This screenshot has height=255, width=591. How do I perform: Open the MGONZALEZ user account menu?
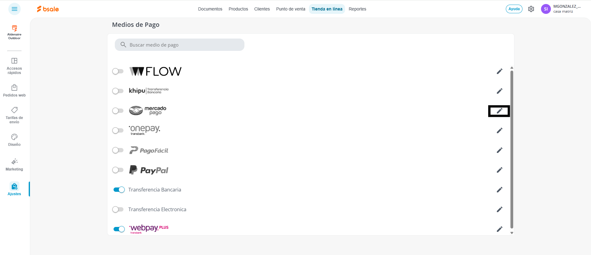(x=567, y=6)
